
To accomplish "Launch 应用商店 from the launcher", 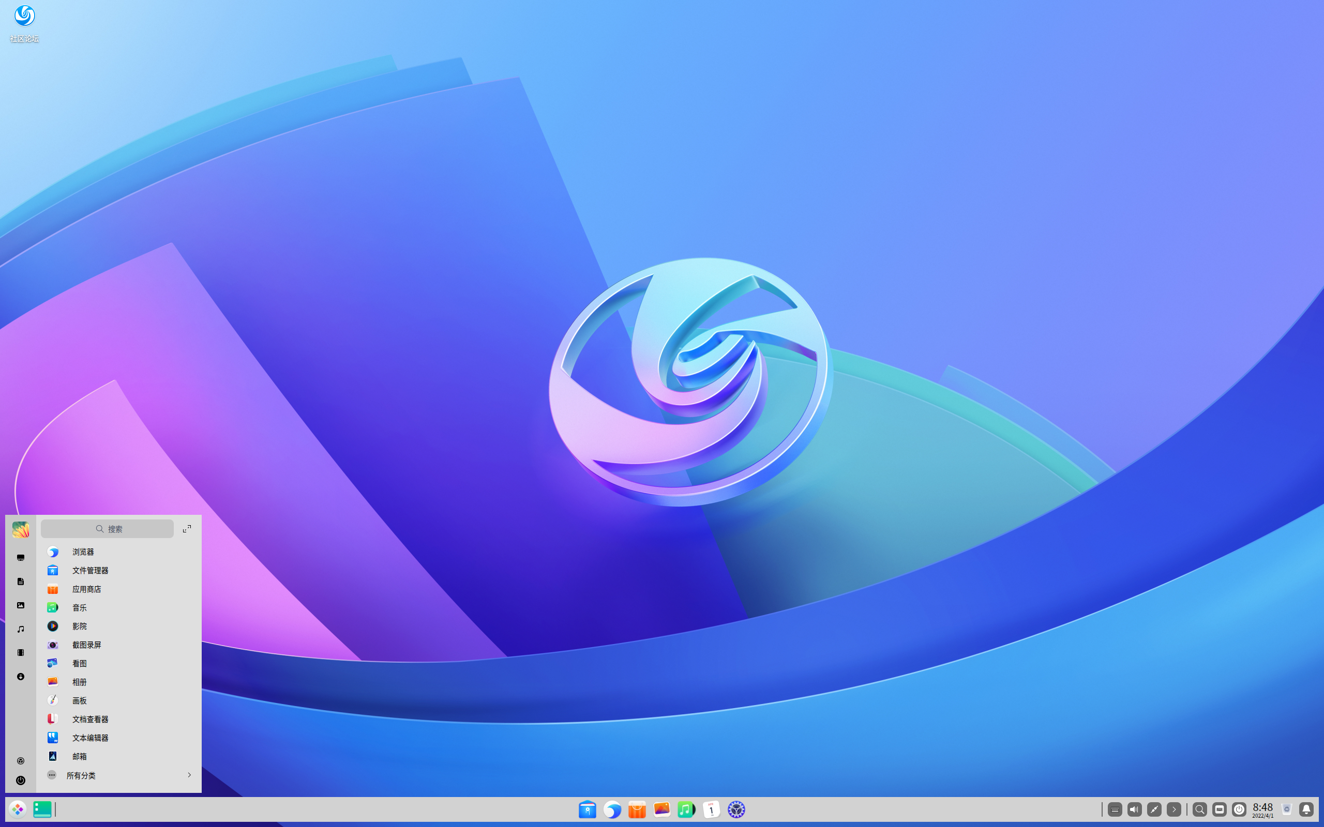I will (x=86, y=589).
